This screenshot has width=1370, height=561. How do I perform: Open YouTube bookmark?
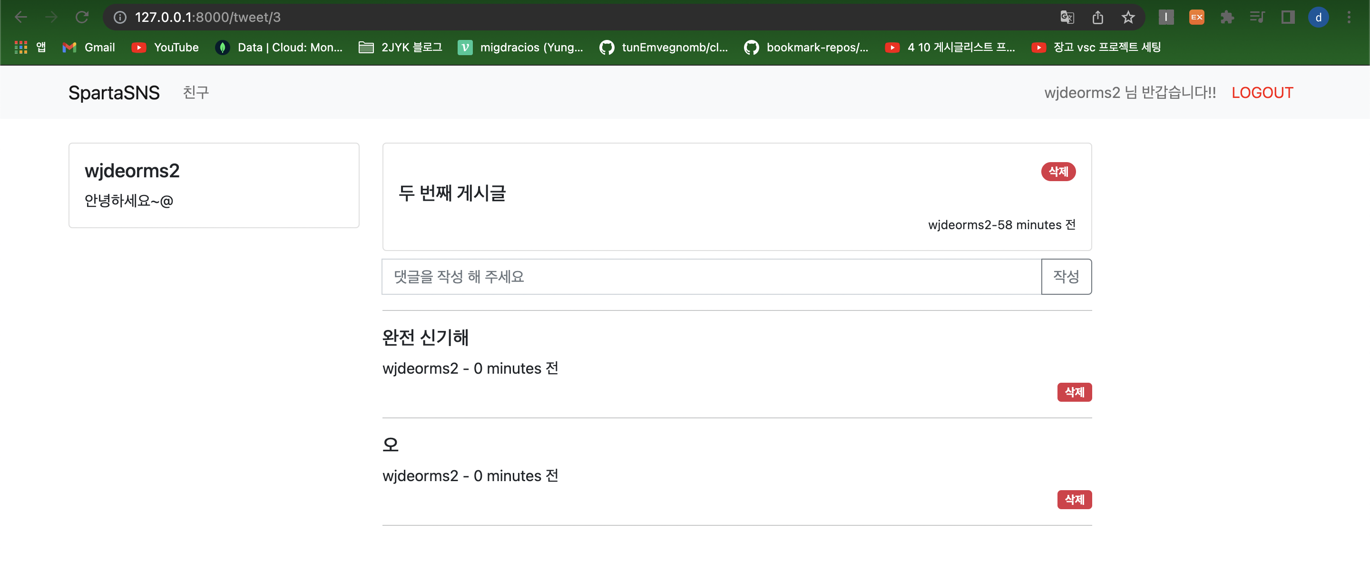(165, 48)
